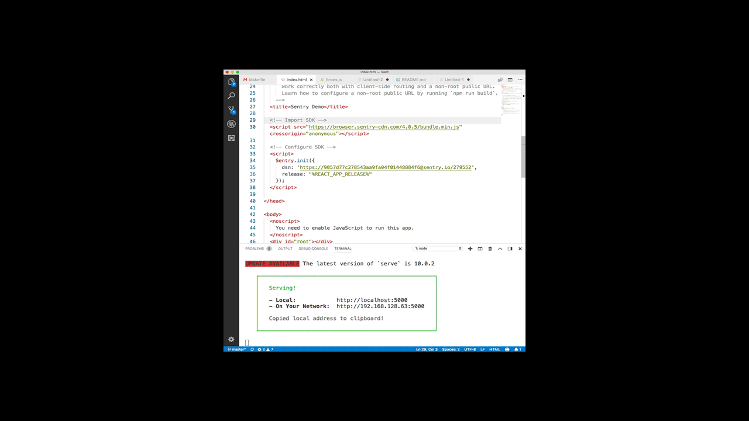Click 'Ln 29, Col 3' in status bar
The width and height of the screenshot is (749, 421).
(x=427, y=349)
